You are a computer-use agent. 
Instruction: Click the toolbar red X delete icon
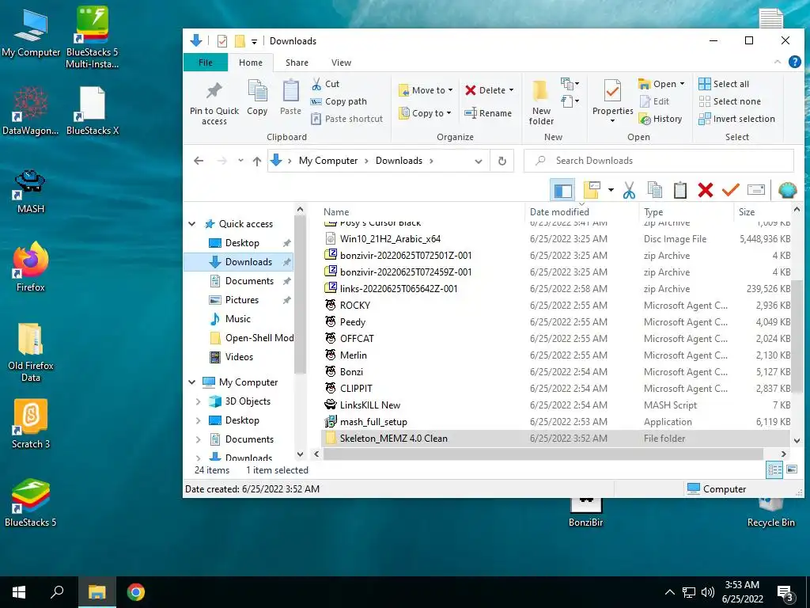(x=705, y=190)
